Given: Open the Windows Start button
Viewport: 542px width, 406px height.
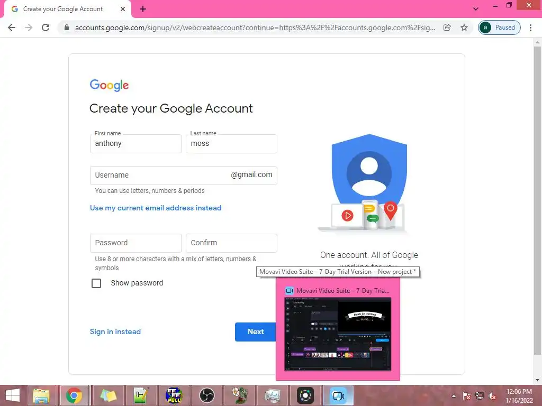Looking at the screenshot, I should [x=13, y=395].
